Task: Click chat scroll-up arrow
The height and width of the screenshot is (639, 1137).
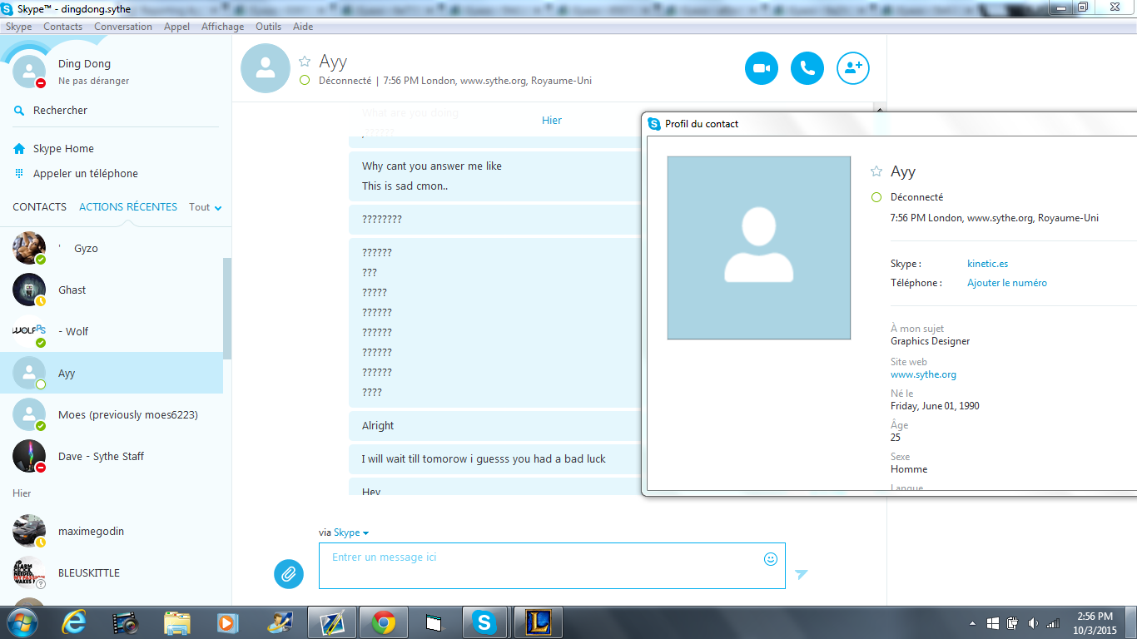Action: pos(880,109)
